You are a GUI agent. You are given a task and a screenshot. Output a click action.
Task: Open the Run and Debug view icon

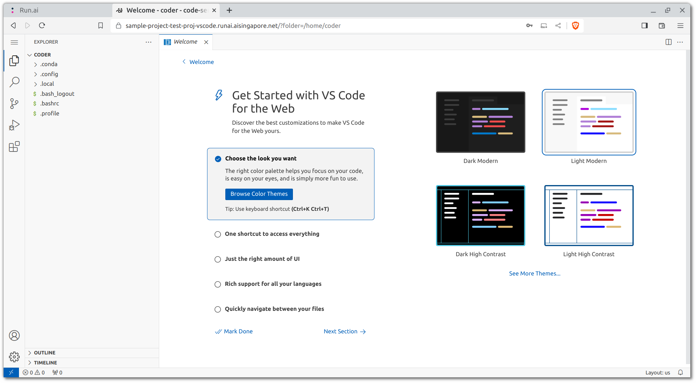point(14,125)
